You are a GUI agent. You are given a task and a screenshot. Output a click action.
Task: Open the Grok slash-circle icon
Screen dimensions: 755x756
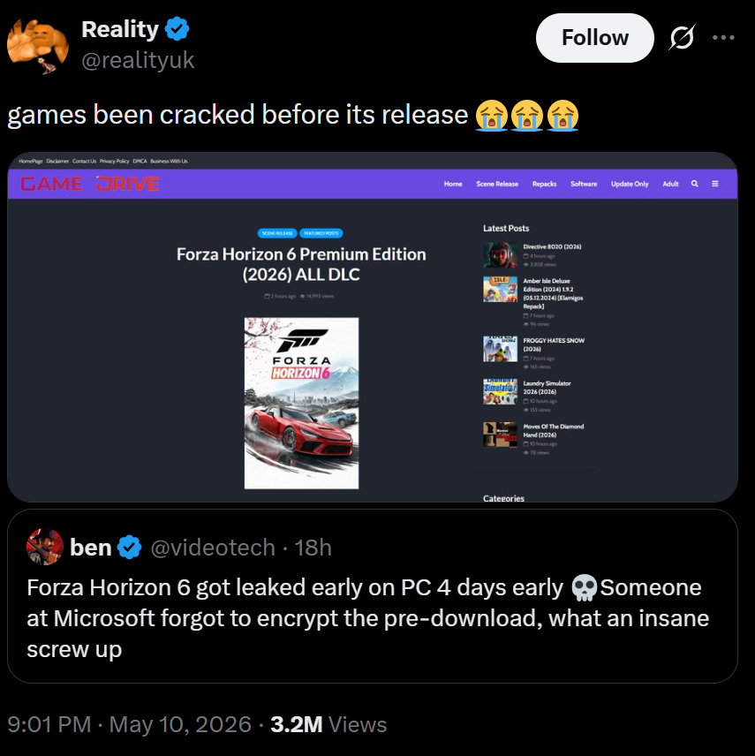(683, 37)
